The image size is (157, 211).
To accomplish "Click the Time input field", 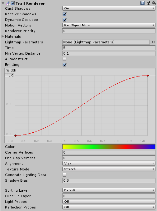I will (x=109, y=48).
